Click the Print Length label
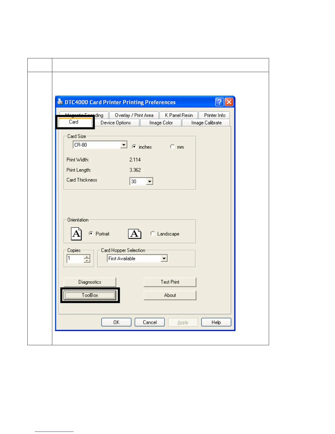 79,170
